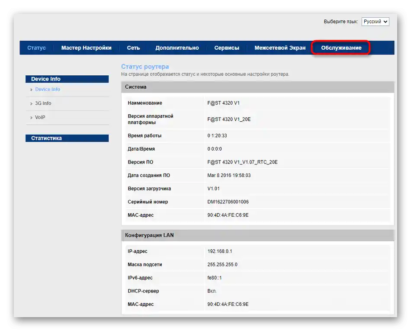Click the Версия аппаратной платформы label
Screen dimensions: 411x331
click(151, 119)
